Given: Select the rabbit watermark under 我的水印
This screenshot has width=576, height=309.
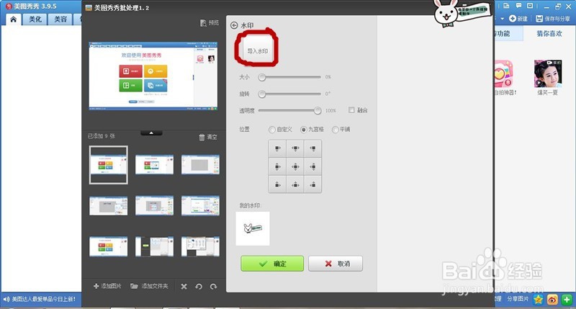Looking at the screenshot, I should click(253, 228).
